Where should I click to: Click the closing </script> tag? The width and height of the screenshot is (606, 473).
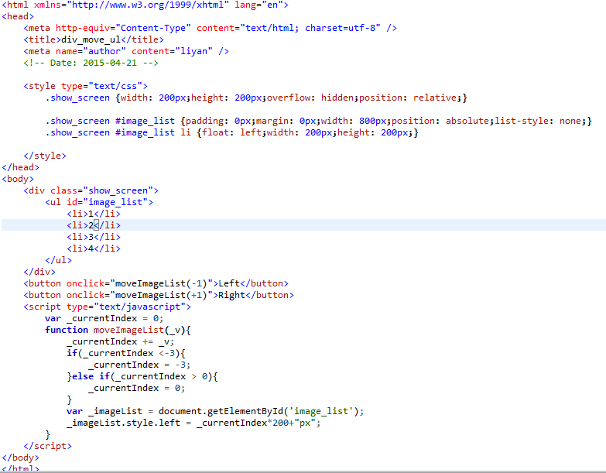47,446
